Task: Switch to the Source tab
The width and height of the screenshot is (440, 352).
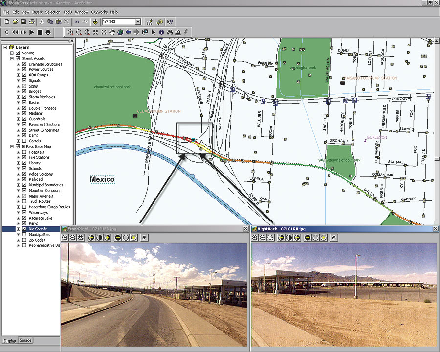Action: click(x=25, y=340)
